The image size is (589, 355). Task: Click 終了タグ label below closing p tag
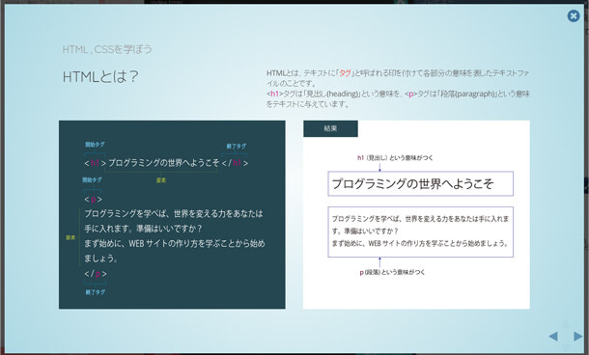96,292
